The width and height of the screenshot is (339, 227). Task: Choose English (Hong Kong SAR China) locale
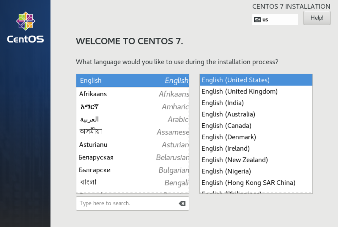click(x=256, y=183)
